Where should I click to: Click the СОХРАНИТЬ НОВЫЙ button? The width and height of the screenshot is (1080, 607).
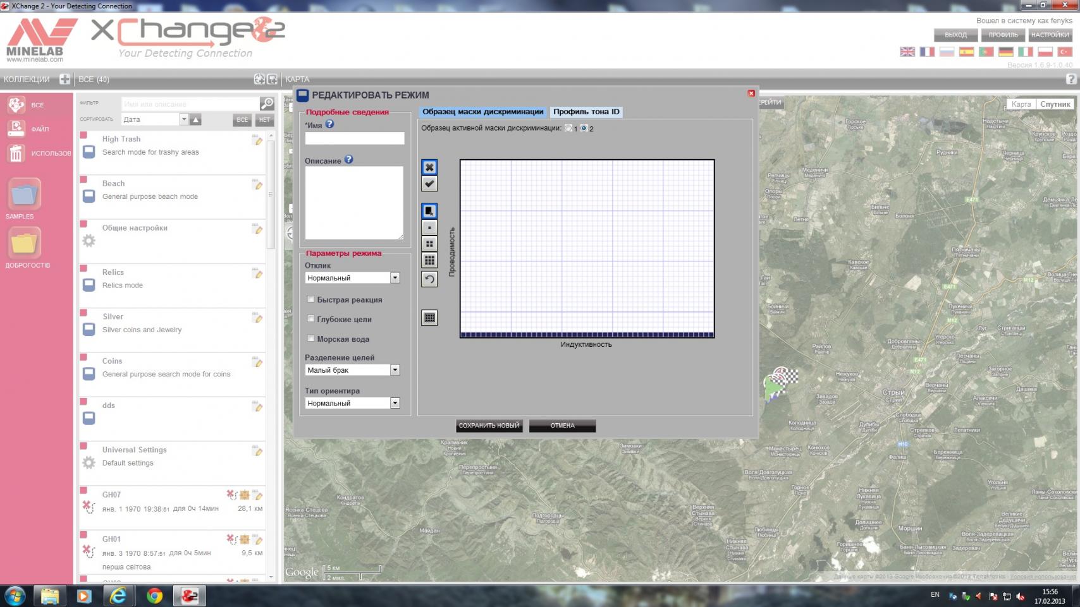[x=489, y=426]
